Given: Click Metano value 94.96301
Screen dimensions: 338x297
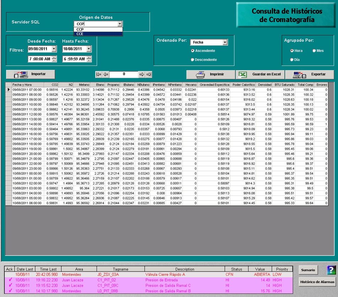Looking at the screenshot, I should point(83,114).
